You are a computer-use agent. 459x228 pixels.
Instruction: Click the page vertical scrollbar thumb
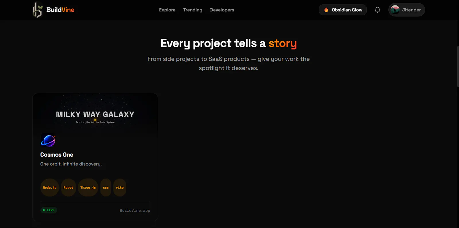point(458,66)
